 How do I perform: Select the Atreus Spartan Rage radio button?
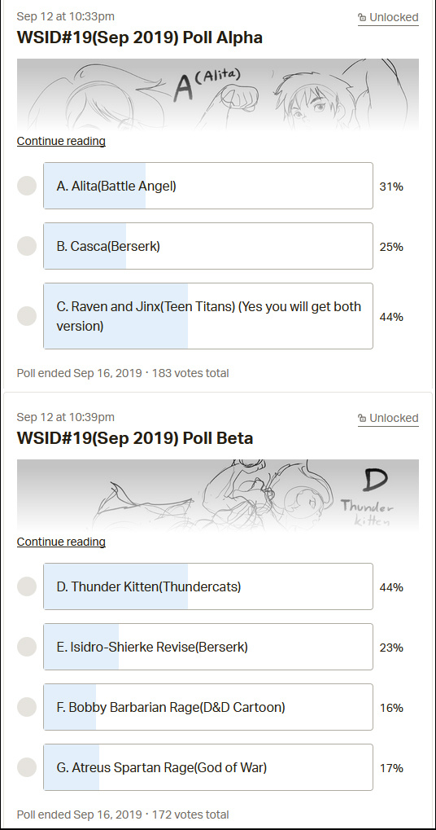point(27,767)
